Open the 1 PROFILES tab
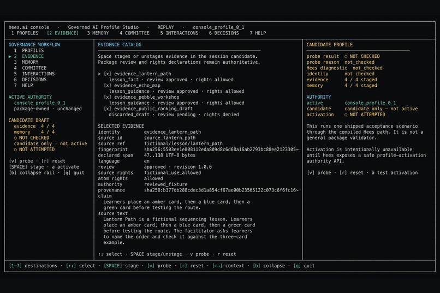Image resolution: width=440 pixels, height=293 pixels. coord(25,33)
